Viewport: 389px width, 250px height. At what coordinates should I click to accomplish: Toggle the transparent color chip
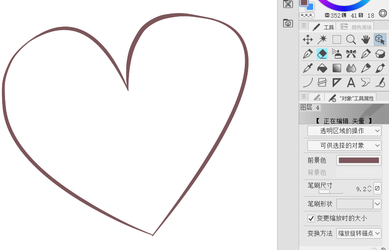[x=307, y=16]
